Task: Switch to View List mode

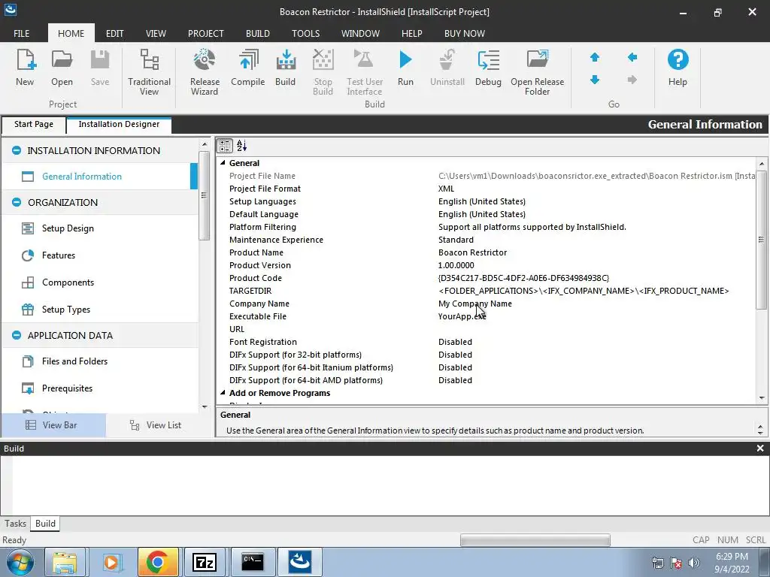Action: click(155, 425)
